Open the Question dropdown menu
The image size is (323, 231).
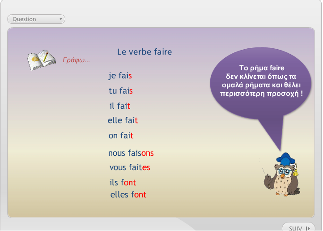(36, 19)
